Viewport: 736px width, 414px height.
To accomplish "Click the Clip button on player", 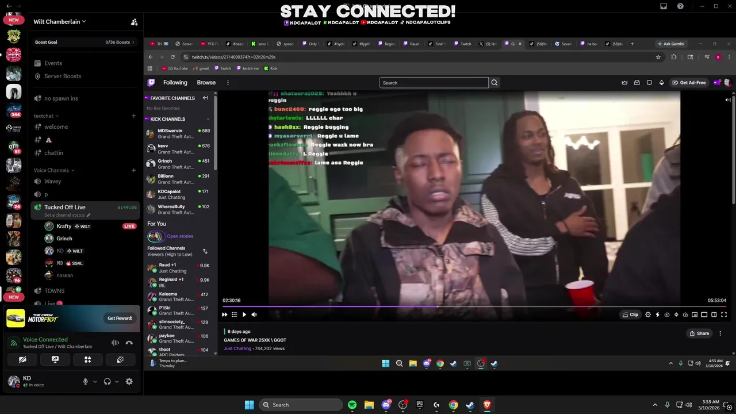I will (631, 315).
